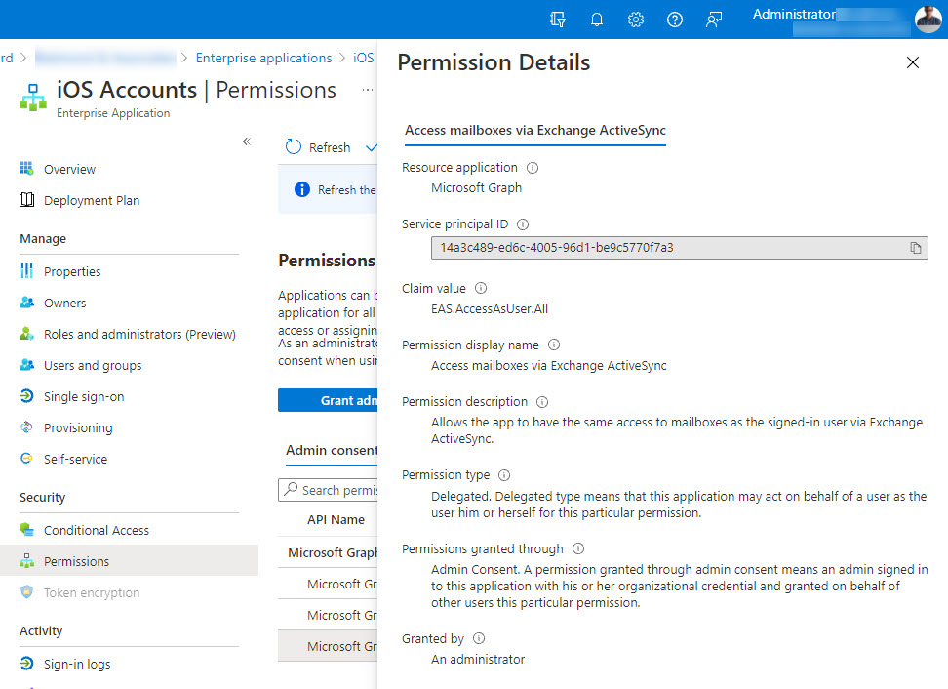
Task: Show info for Permissions granted through
Action: [x=578, y=548]
